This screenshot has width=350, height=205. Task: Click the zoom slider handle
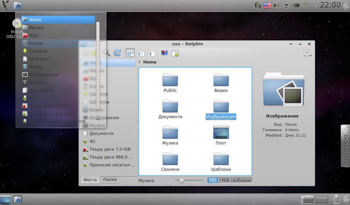coord(181,181)
